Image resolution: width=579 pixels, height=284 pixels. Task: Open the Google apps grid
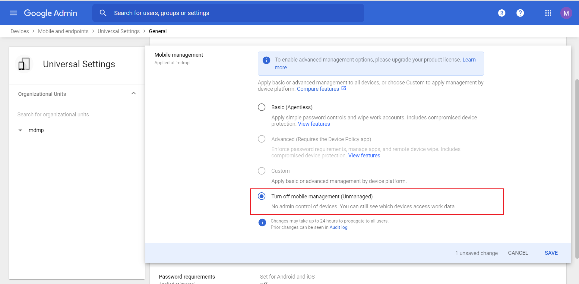coord(548,13)
